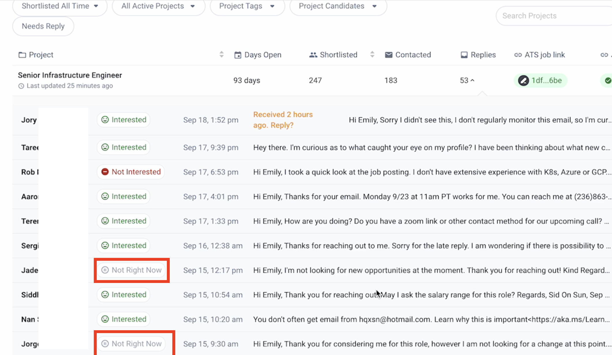Open message about Monday 9/23 at 11am PT
Screen dimensions: 612x355
pos(432,197)
